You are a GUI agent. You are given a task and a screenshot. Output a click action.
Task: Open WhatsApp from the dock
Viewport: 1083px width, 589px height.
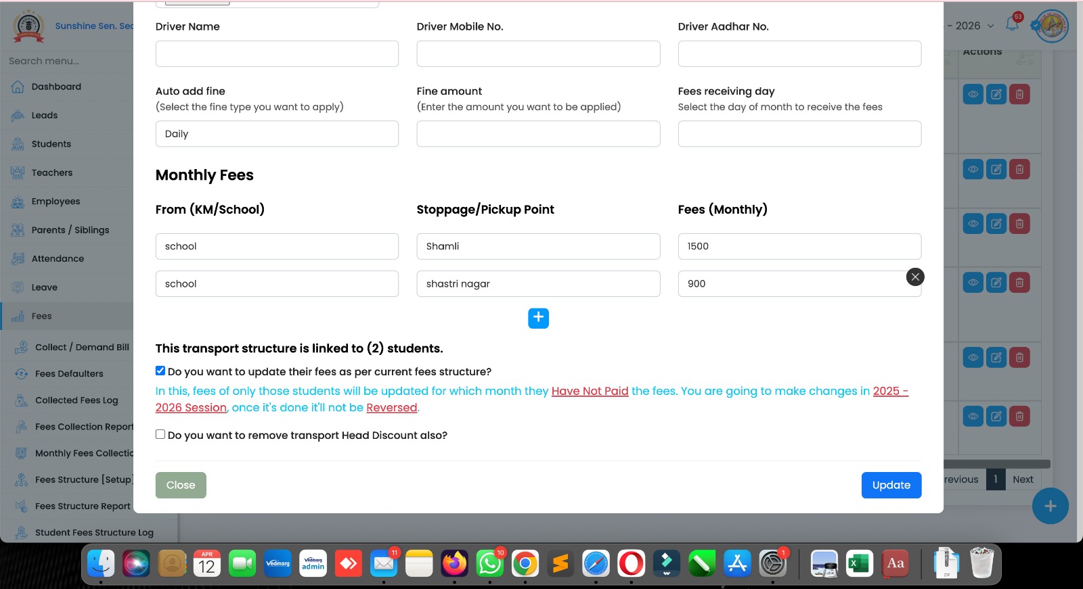tap(489, 563)
